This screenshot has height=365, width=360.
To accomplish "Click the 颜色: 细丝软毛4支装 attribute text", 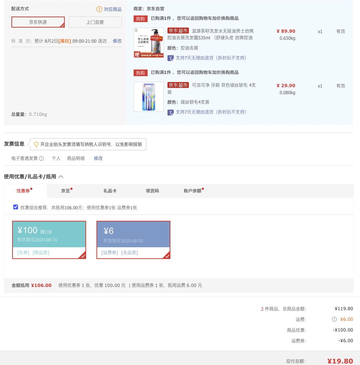I will (x=188, y=102).
